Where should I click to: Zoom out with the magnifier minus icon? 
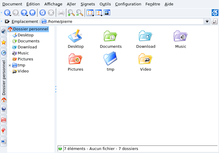pyautogui.click(x=79, y=13)
